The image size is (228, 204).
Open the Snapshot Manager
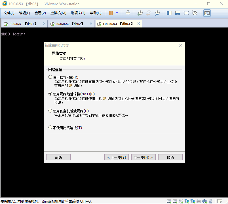coord(157,13)
